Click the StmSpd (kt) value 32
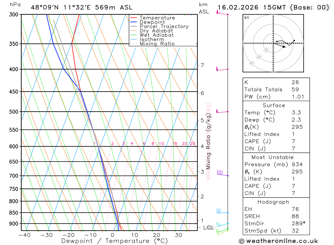The width and height of the screenshot is (334, 245). [x=295, y=231]
